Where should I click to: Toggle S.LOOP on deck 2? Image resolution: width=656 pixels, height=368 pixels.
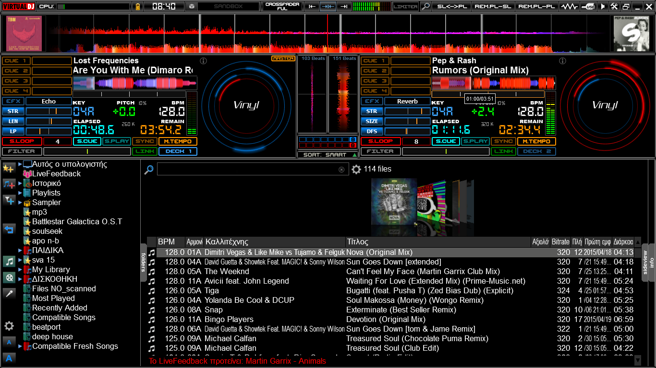coord(380,141)
